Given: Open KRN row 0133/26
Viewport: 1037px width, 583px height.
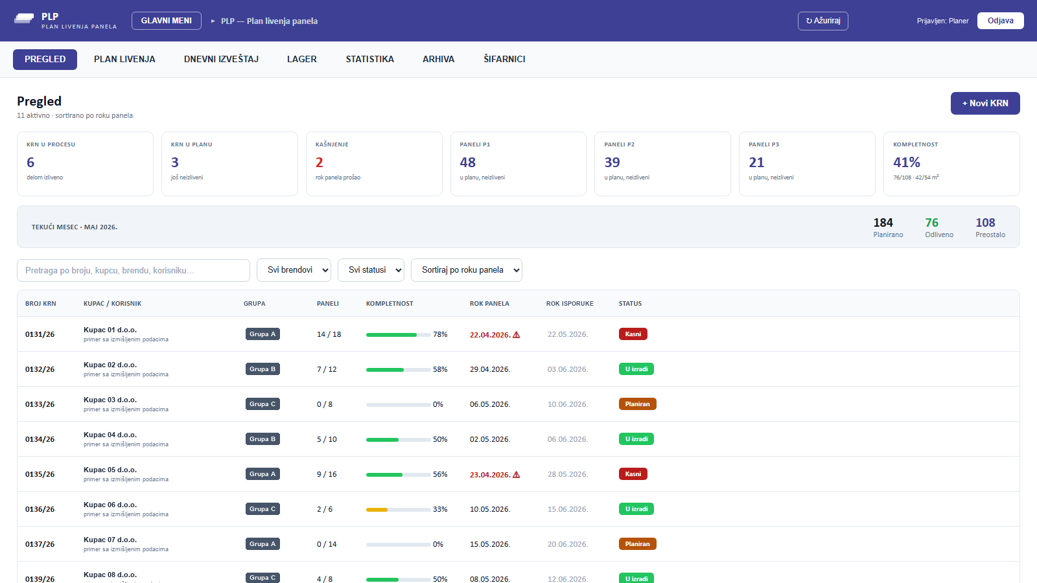Looking at the screenshot, I should pyautogui.click(x=518, y=404).
